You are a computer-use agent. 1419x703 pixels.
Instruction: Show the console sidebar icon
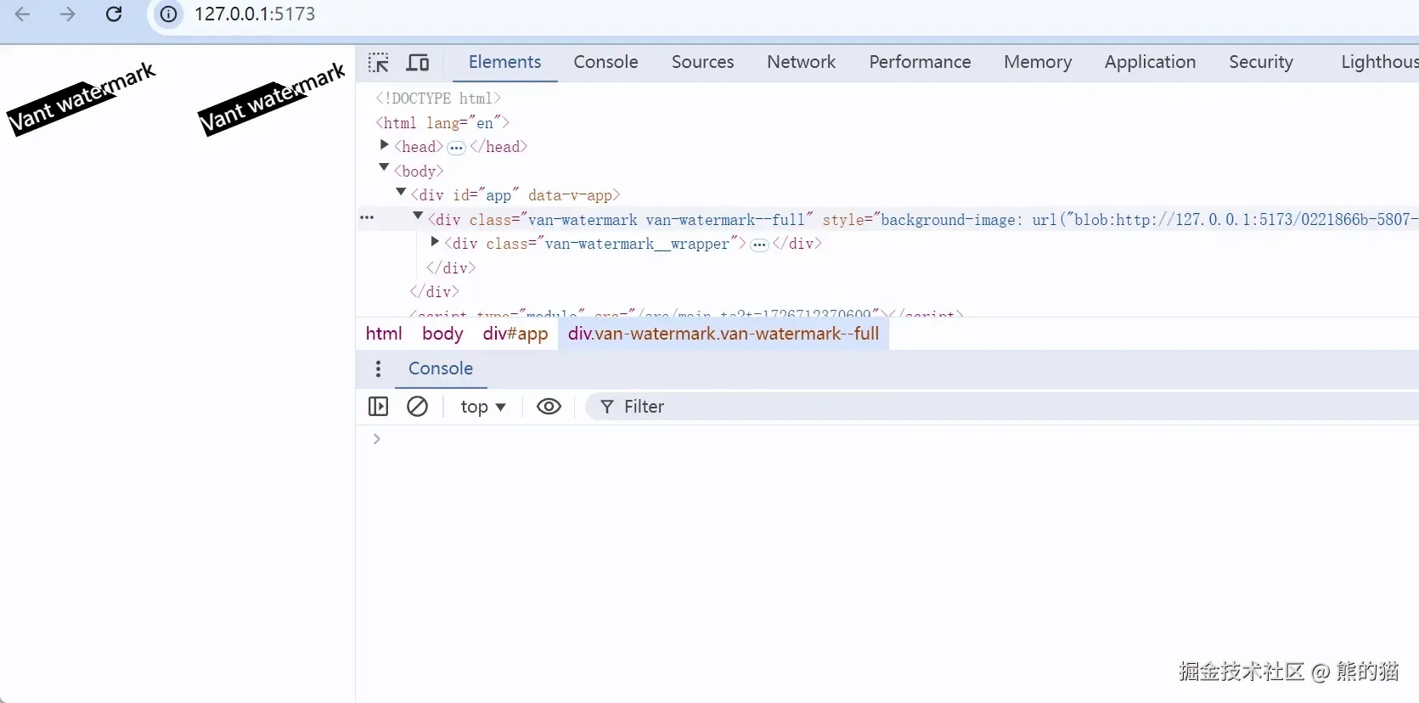click(x=378, y=407)
